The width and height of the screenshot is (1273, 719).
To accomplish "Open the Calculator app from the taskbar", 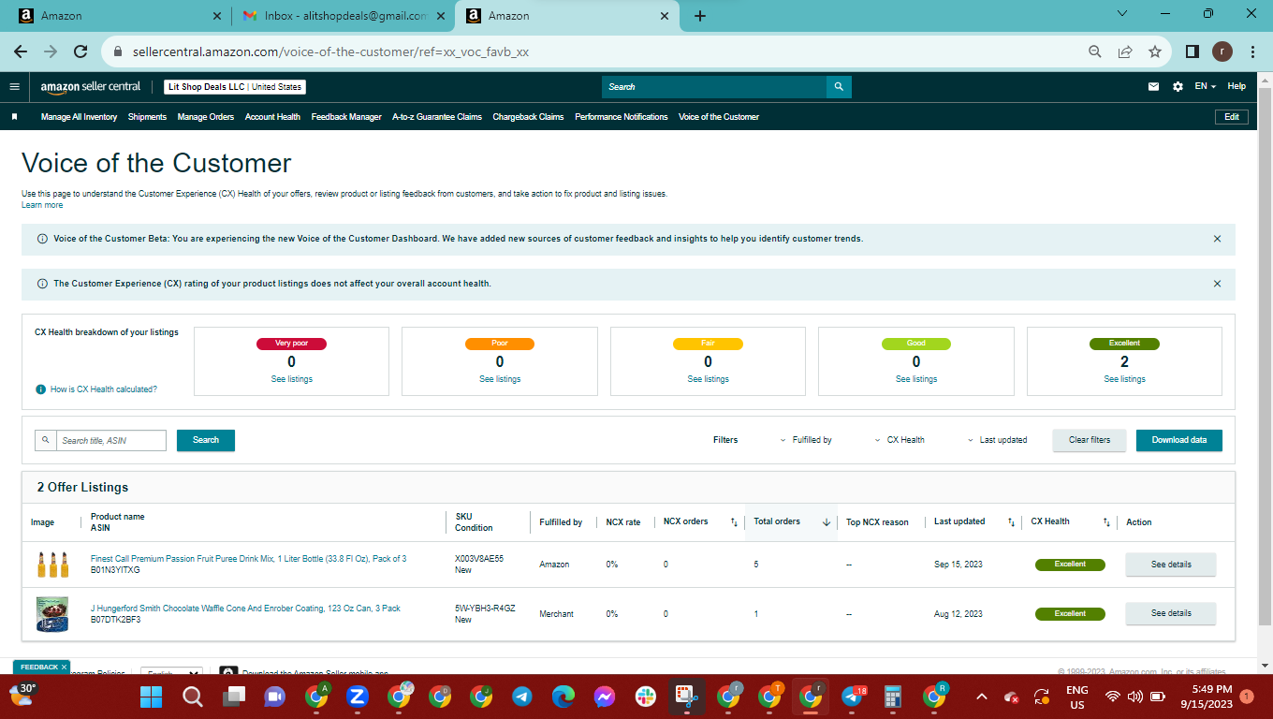I will (893, 697).
